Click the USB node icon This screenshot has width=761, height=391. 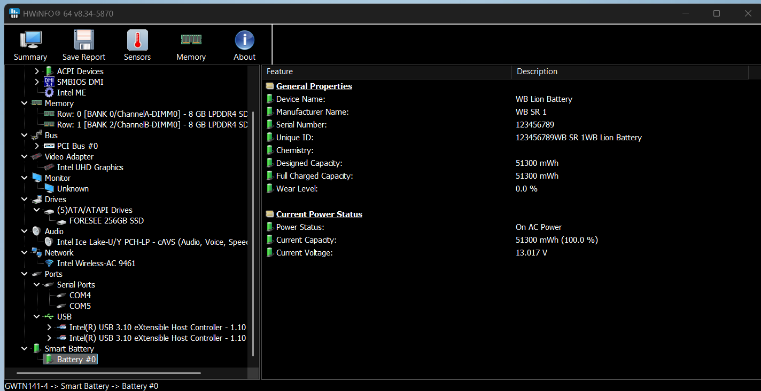49,316
